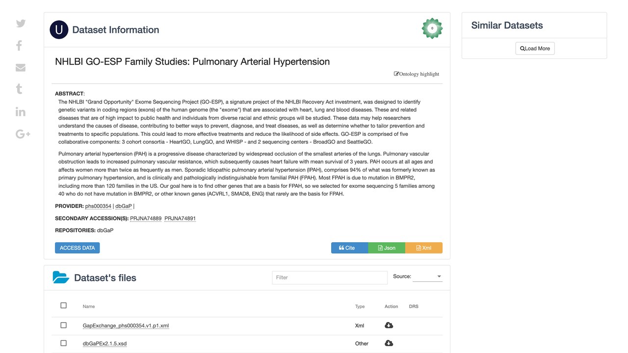Download GapExchange_phs000354.v1.p1.xml file
This screenshot has height=353, width=628.
tap(389, 326)
